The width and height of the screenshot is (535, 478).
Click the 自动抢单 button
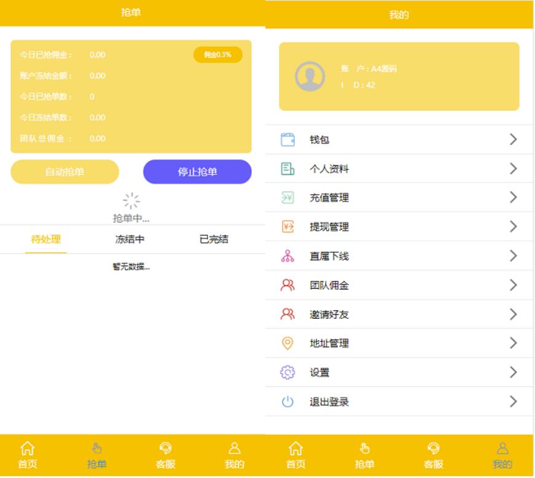(65, 171)
